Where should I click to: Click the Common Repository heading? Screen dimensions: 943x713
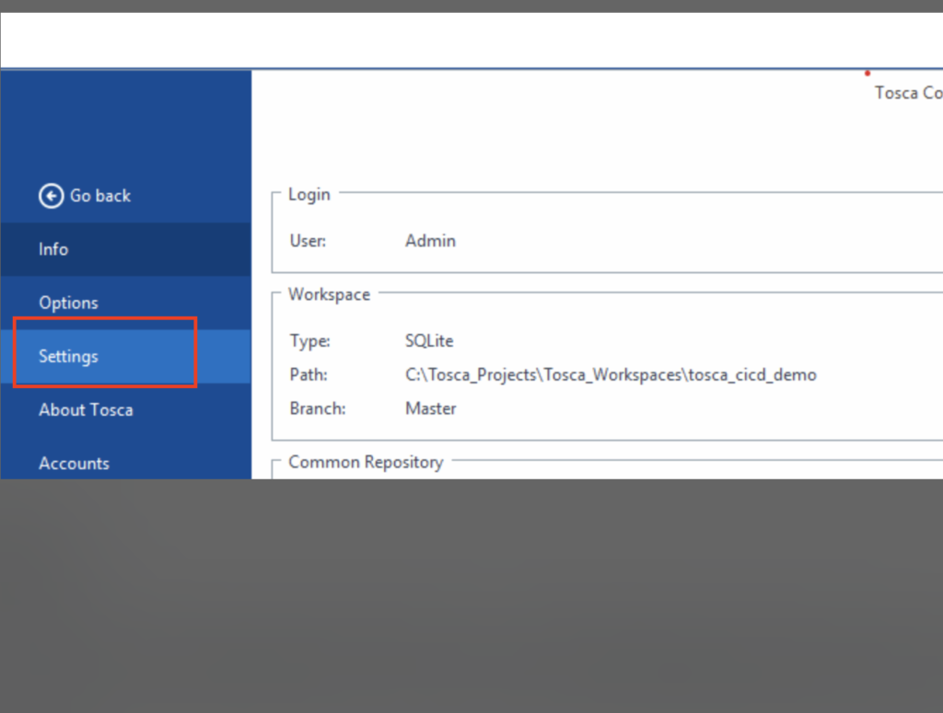(x=366, y=462)
